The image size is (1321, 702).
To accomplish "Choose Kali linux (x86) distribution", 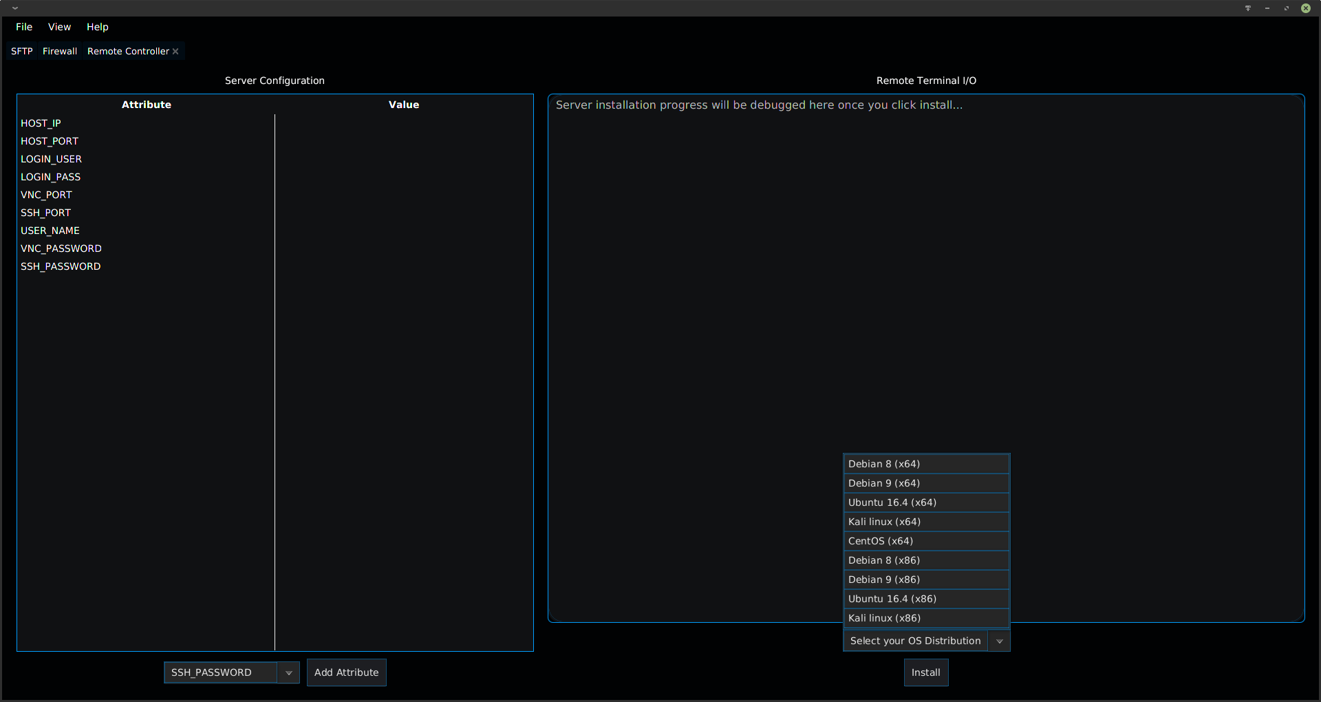I will tap(926, 618).
